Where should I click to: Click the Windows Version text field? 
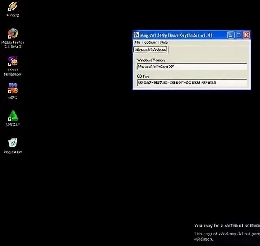(x=192, y=67)
